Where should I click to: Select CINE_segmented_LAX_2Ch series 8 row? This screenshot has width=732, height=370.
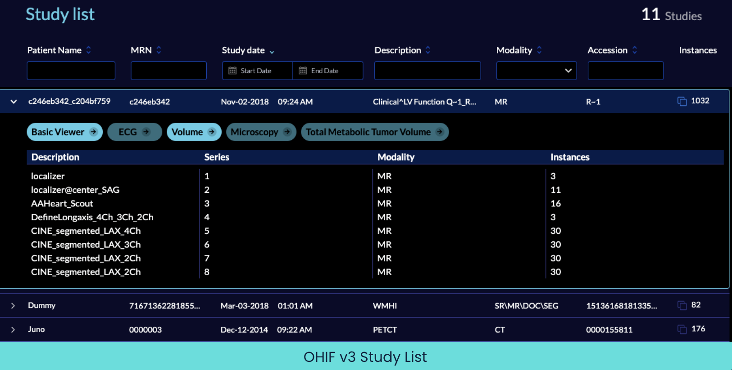point(375,272)
